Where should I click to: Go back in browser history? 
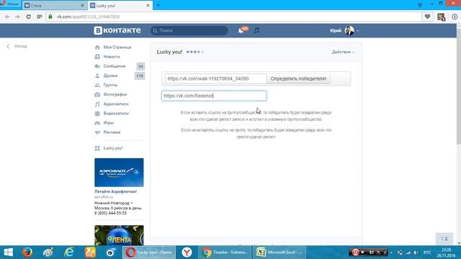(7, 17)
